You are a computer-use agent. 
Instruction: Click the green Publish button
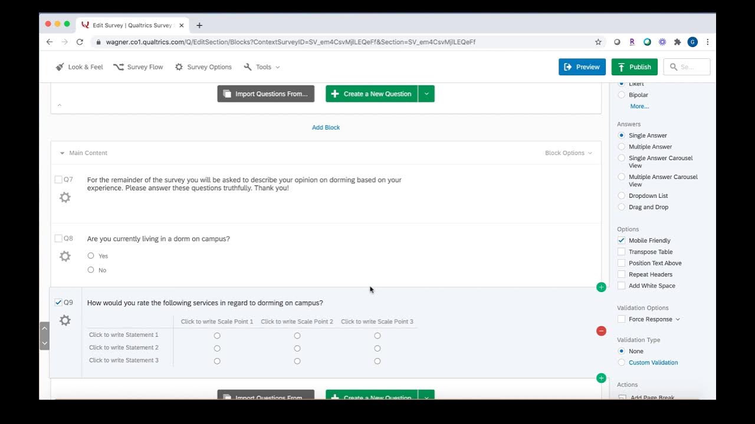point(635,67)
